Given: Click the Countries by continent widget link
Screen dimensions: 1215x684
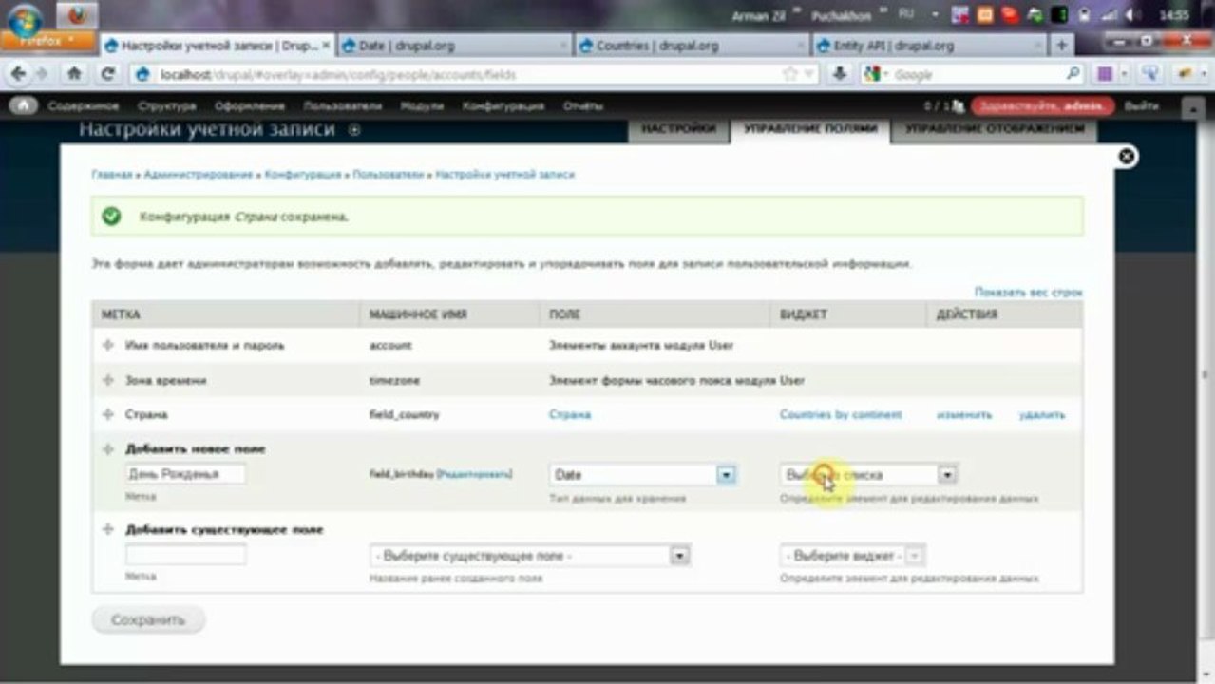Looking at the screenshot, I should click(841, 415).
